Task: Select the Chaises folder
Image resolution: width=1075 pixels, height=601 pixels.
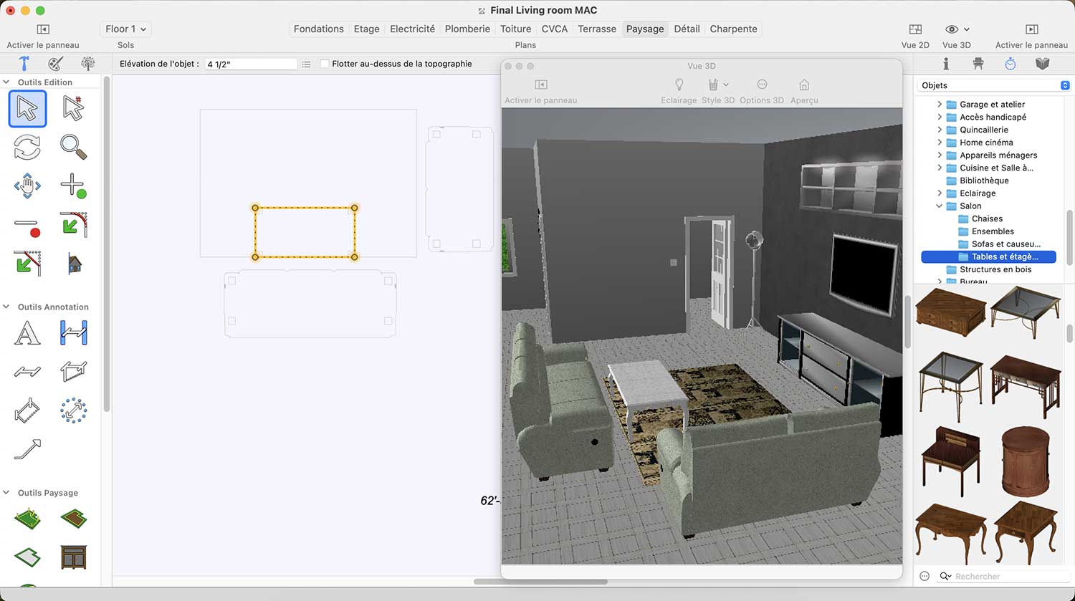Action: [x=988, y=218]
